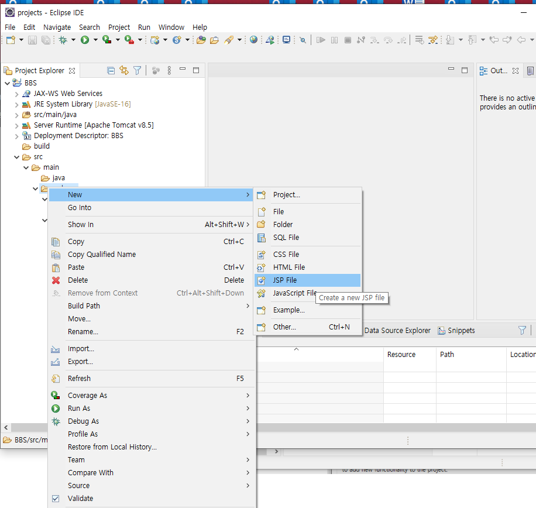Click the Debug bug icon in toolbar
This screenshot has height=508, width=536.
click(63, 40)
